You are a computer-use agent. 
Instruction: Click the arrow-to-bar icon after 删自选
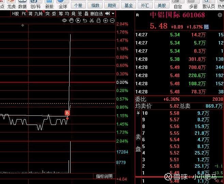107,14
